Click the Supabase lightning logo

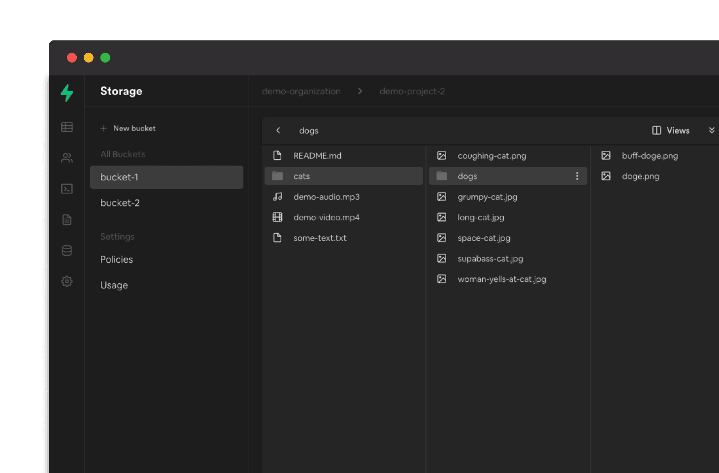[x=66, y=93]
